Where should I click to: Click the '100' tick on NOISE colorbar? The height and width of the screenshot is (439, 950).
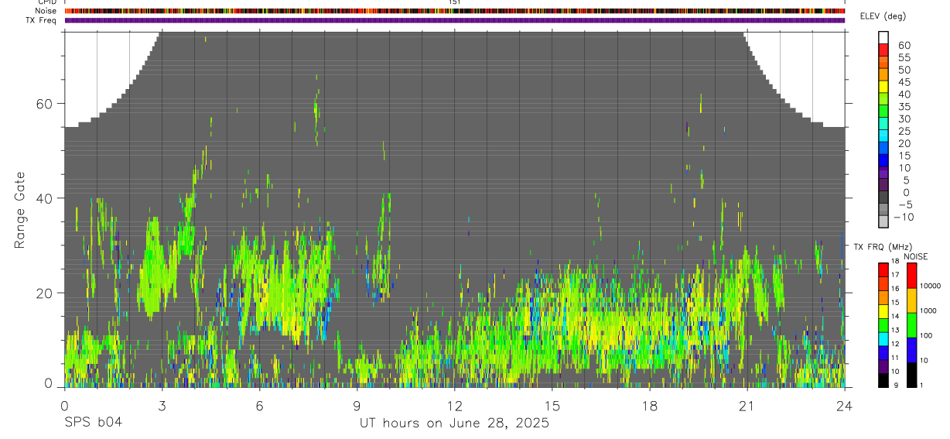click(925, 335)
